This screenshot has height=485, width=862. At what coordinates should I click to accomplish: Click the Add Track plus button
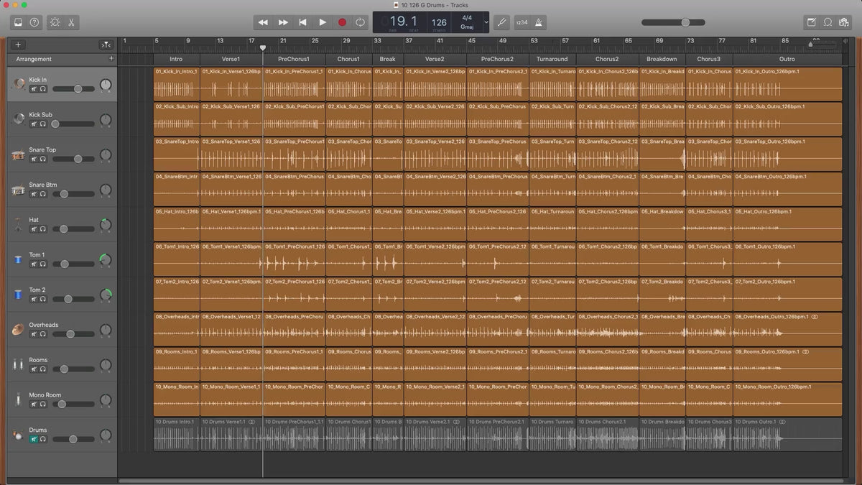[x=18, y=45]
